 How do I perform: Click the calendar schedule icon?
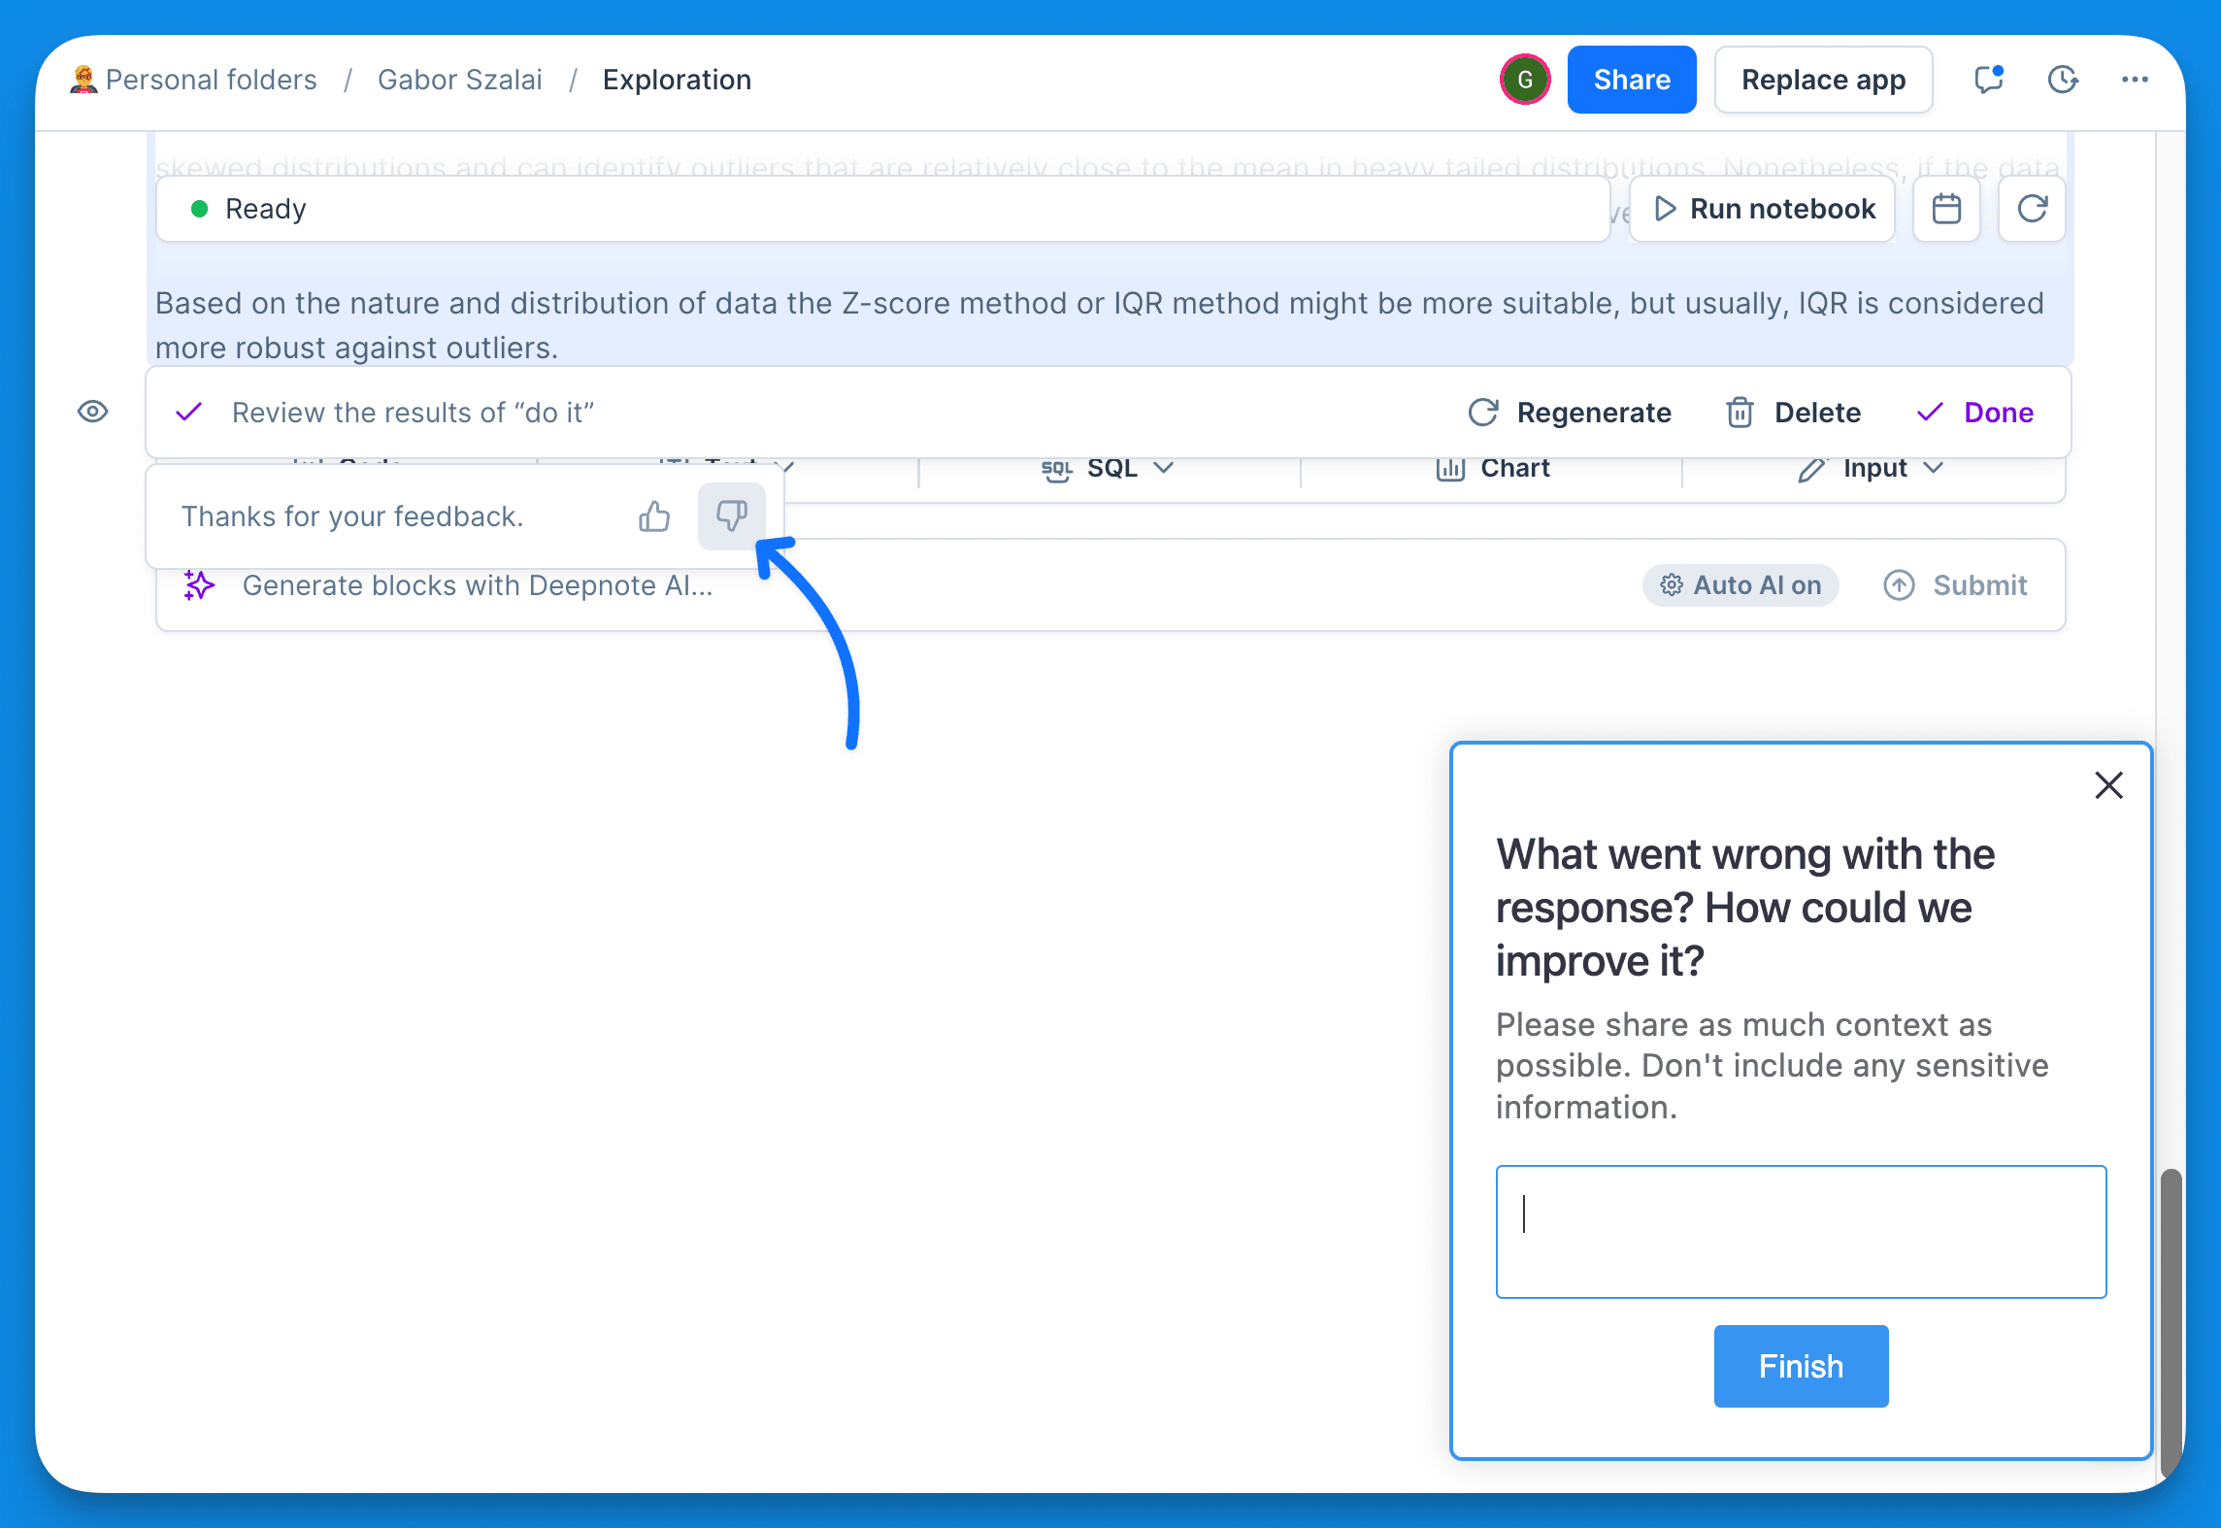click(x=1949, y=208)
